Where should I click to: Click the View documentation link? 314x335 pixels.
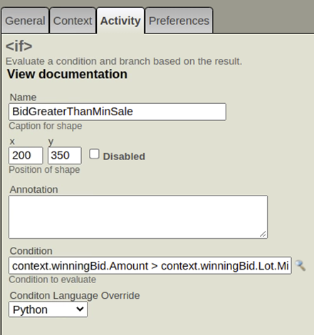(x=67, y=74)
